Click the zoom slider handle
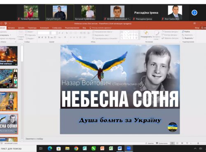Image resolution: width=206 pixels, height=152 pixels. click(198, 143)
